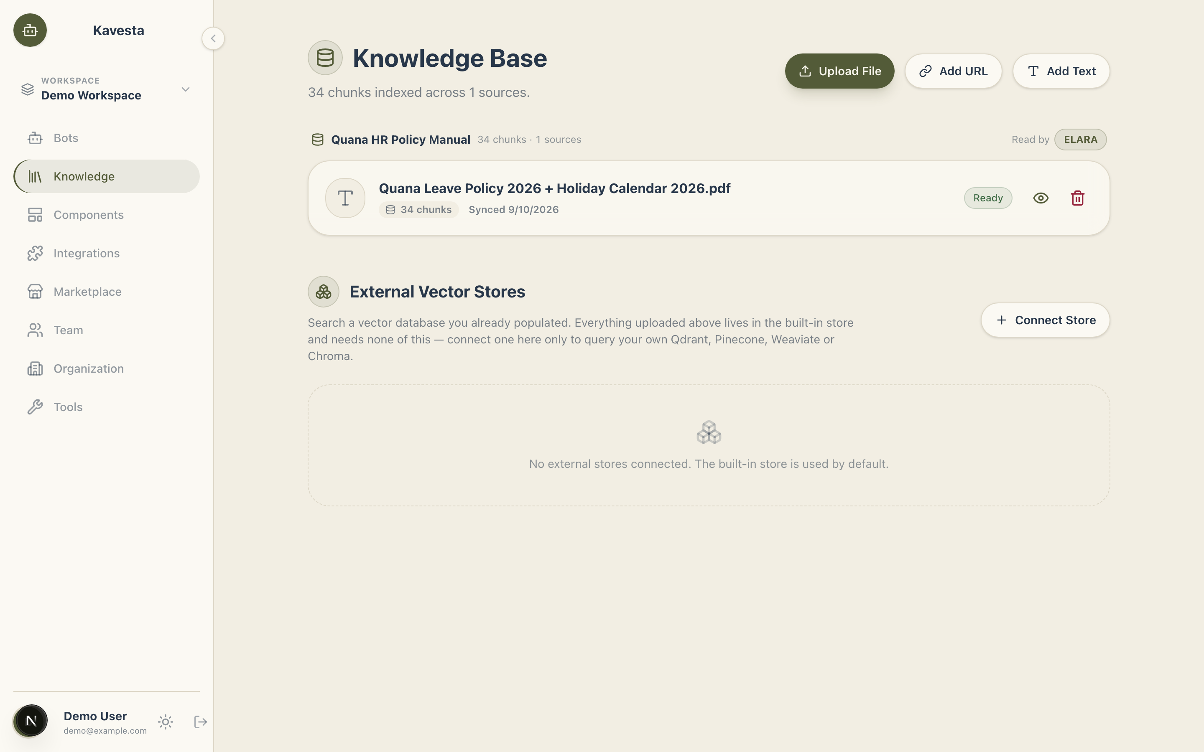Screen dimensions: 1204x752
Task: Select the Knowledge nav item
Action: pos(107,176)
